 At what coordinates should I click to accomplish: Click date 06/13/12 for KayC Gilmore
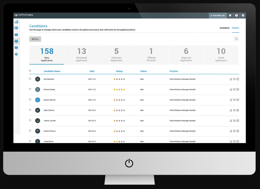[92, 110]
